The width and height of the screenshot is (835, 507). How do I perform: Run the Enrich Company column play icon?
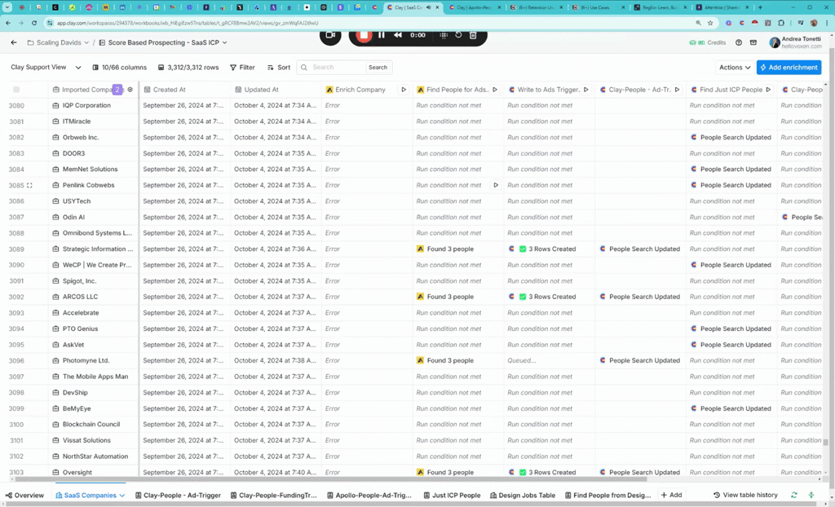click(404, 90)
